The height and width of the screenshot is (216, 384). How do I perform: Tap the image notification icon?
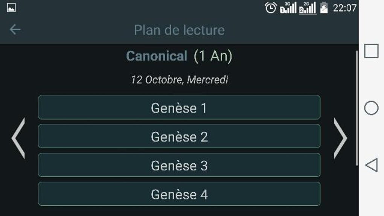coord(11,8)
